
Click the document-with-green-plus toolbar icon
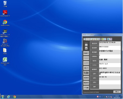pyautogui.click(x=92, y=39)
